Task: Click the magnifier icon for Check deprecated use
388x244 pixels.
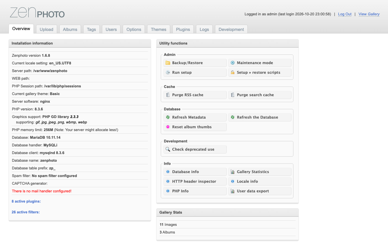Action: point(168,149)
